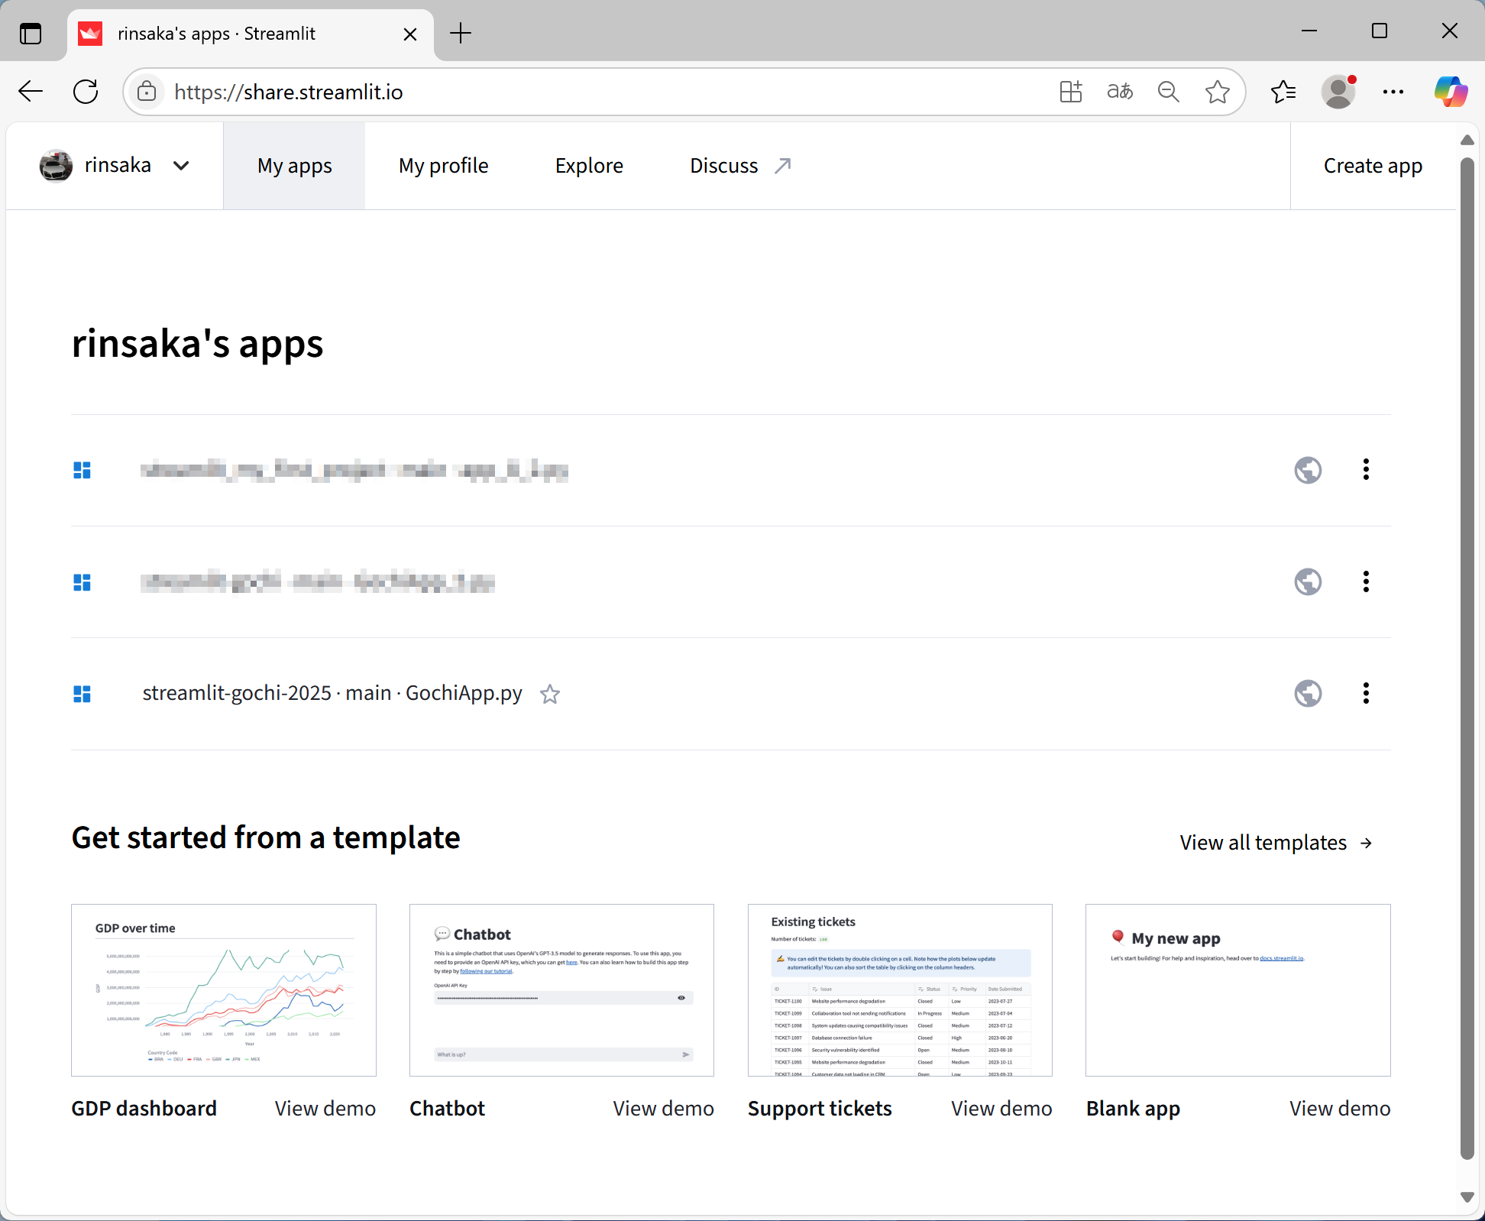The width and height of the screenshot is (1485, 1221).
Task: Click the Support tickets title
Action: point(820,1109)
